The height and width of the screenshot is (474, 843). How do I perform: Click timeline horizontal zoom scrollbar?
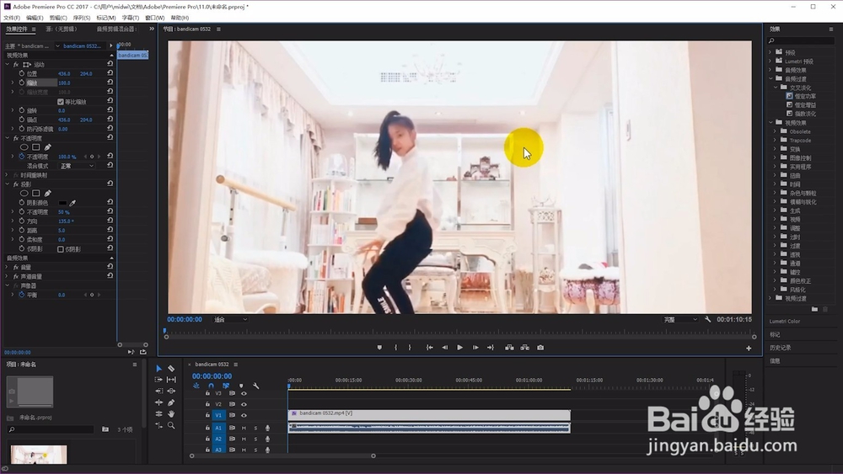click(282, 455)
